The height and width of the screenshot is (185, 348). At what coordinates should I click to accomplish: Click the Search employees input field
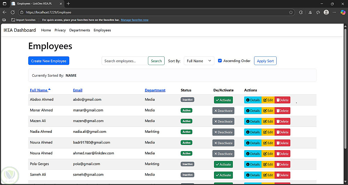coord(125,61)
